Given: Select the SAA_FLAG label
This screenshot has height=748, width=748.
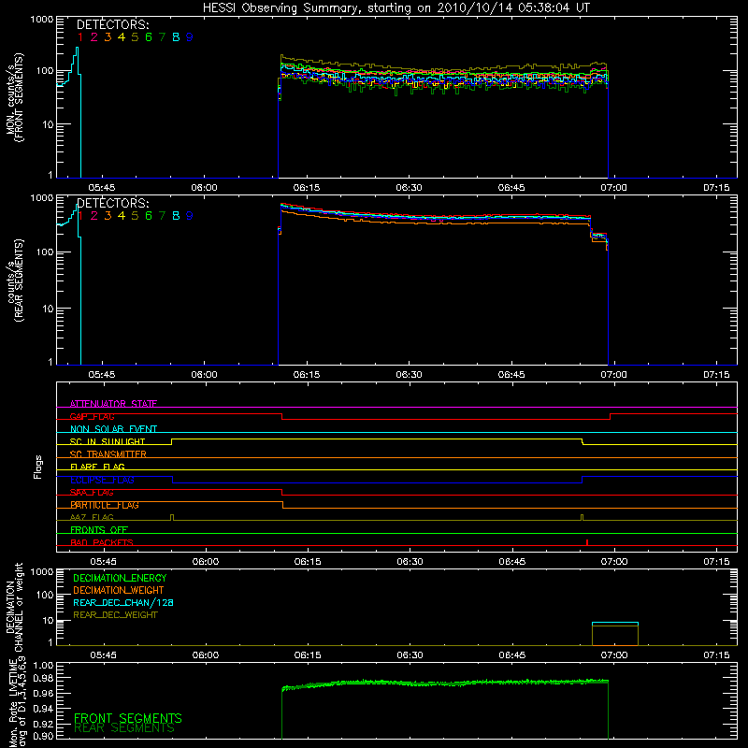Looking at the screenshot, I should (x=92, y=493).
